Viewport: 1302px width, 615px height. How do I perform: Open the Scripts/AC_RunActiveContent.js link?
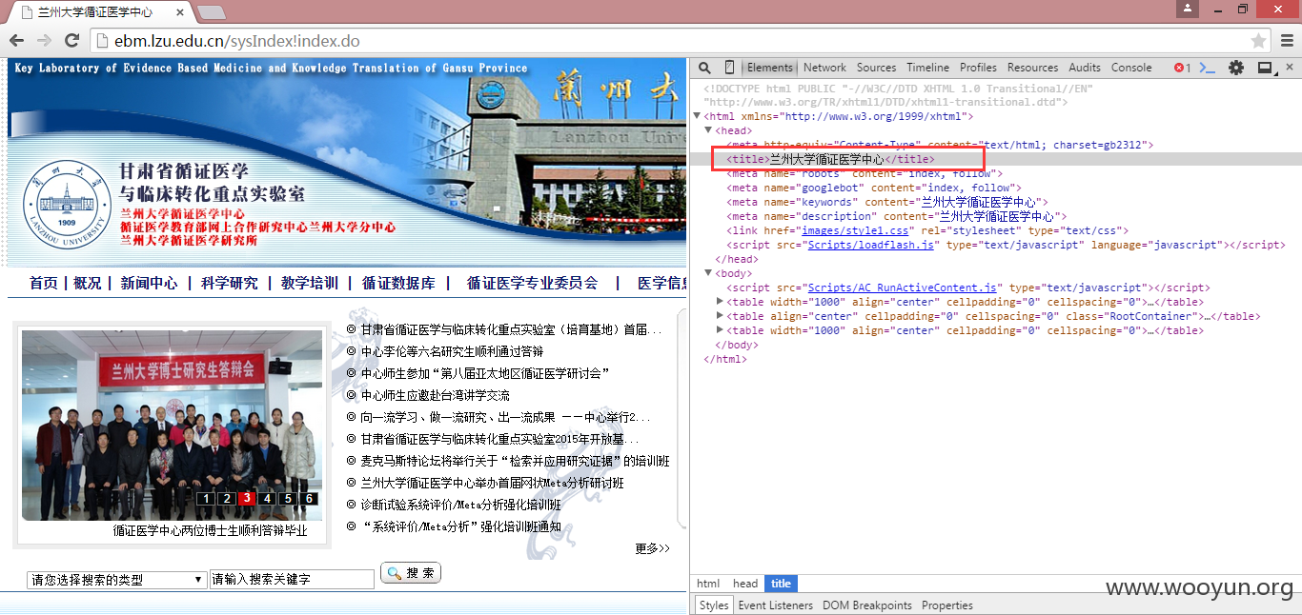point(903,288)
